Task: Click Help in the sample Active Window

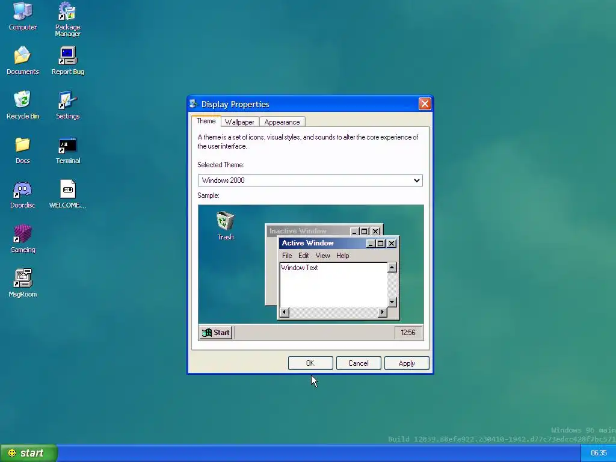Action: (x=342, y=255)
